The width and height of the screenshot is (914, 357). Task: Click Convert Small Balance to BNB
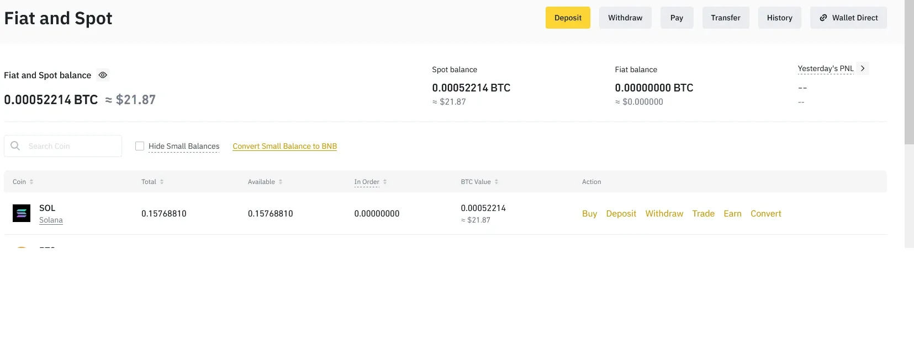[x=284, y=146]
